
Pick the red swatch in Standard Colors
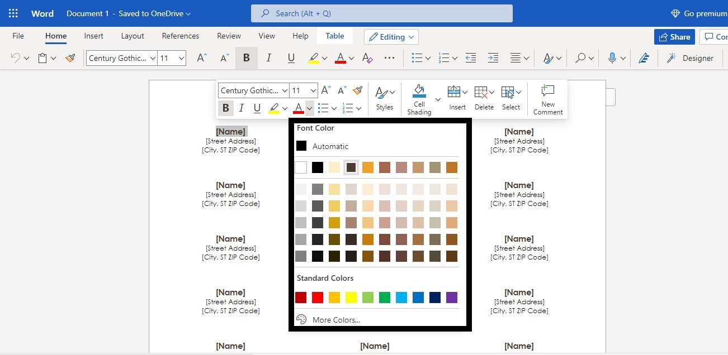(318, 298)
